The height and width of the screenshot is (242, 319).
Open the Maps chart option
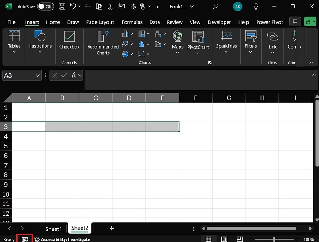177,40
